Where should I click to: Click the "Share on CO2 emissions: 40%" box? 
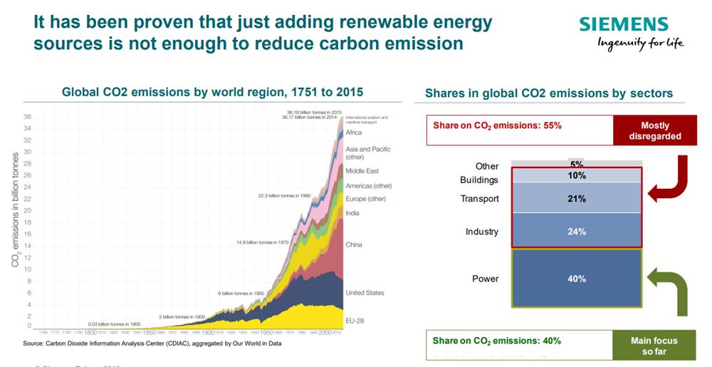pos(520,341)
